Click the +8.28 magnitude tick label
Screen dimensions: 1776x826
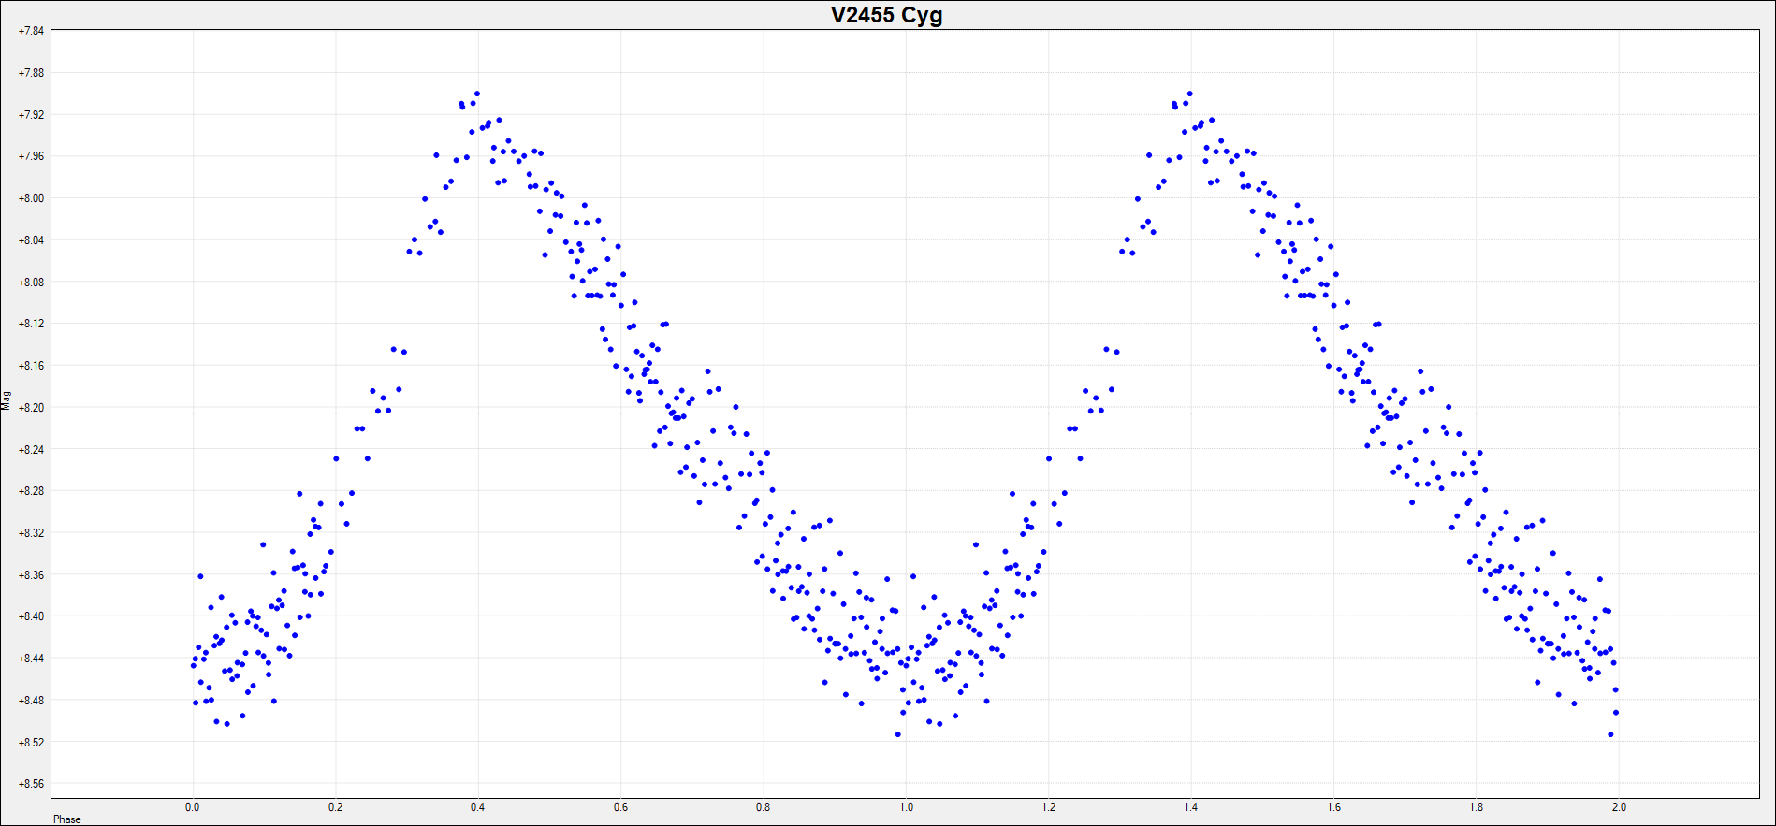coord(31,491)
